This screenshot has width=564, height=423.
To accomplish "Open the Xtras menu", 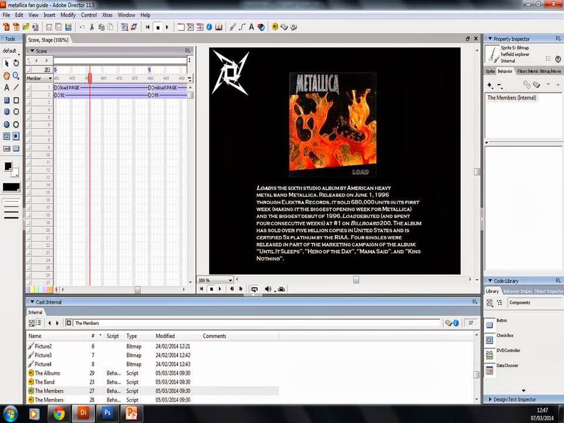I will click(107, 15).
